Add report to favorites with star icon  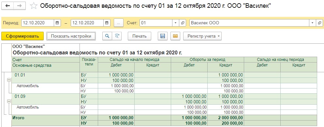pos(33,6)
